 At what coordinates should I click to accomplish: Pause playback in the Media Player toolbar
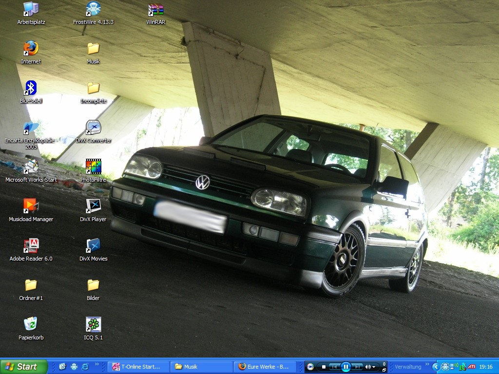tap(345, 367)
